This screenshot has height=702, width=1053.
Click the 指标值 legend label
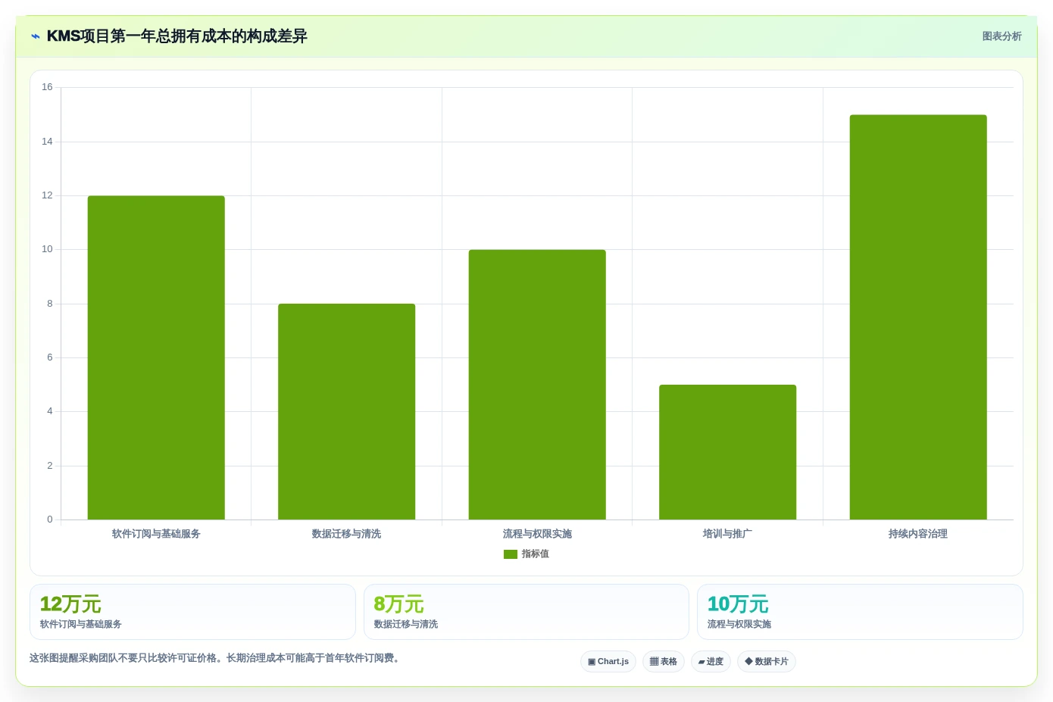coord(535,554)
